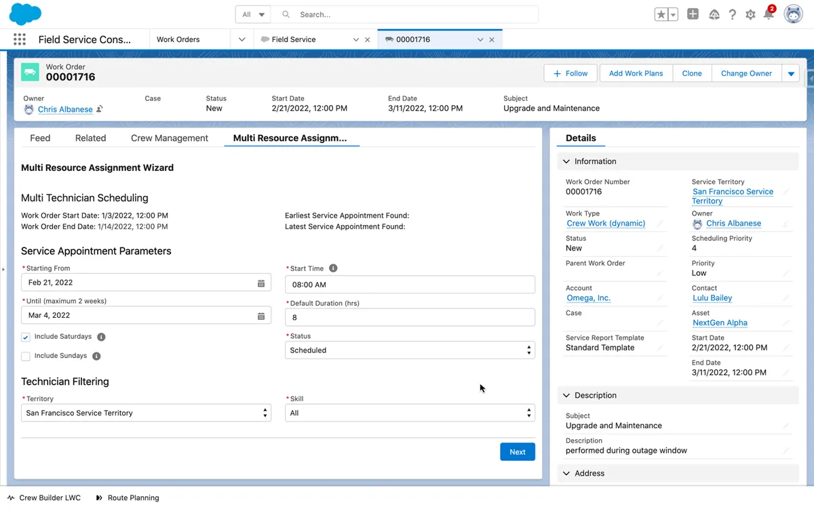Open Omega, Inc. account link

[588, 298]
